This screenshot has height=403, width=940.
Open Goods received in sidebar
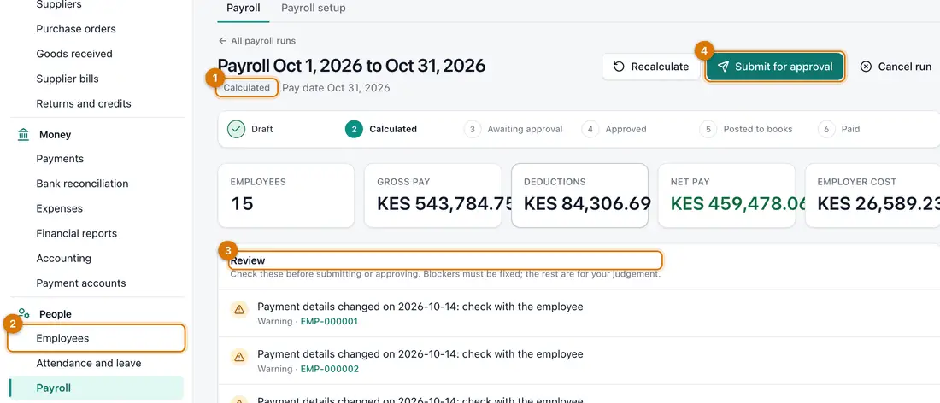(x=74, y=54)
